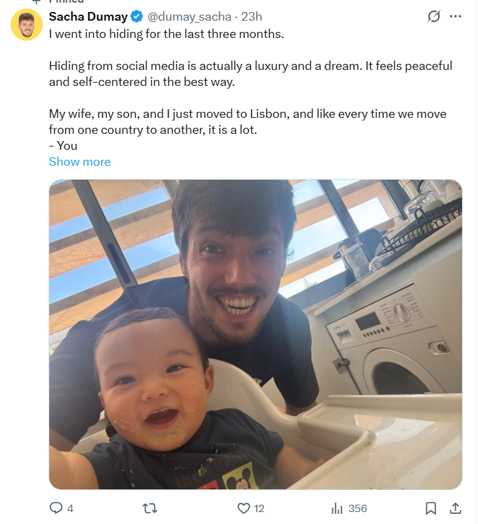478x524 pixels.
Task: Like the post with the heart icon
Action: (x=244, y=508)
